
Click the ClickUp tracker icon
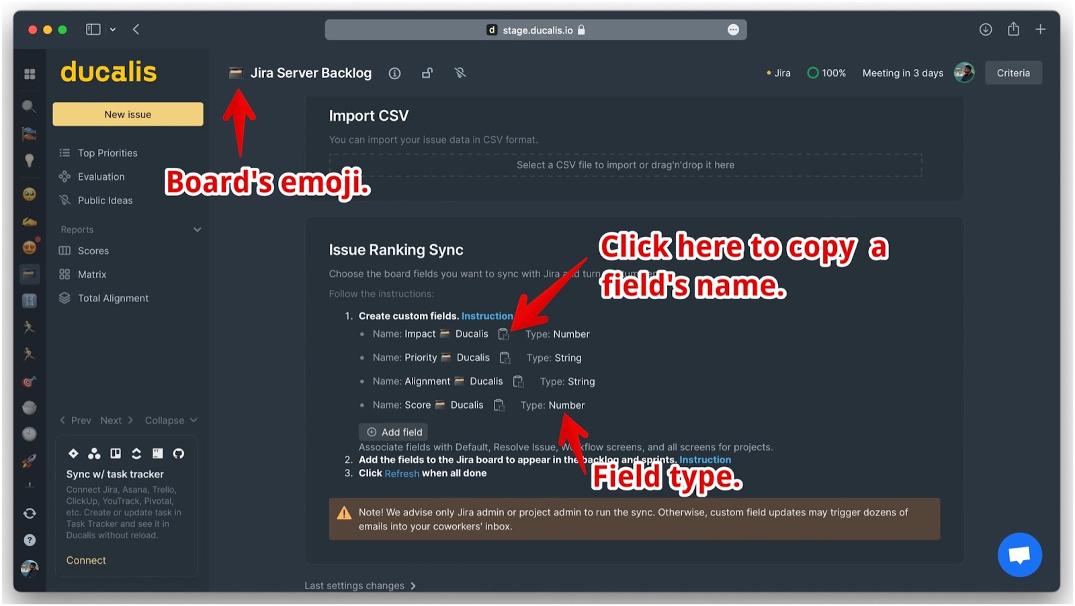click(136, 453)
